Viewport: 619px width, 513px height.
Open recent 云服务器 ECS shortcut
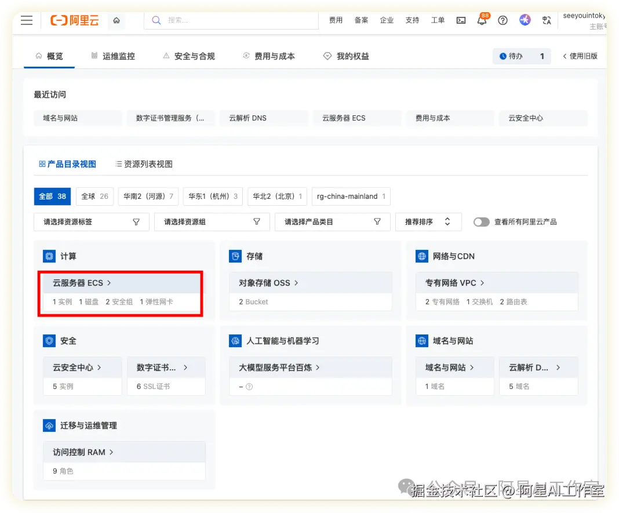(357, 118)
